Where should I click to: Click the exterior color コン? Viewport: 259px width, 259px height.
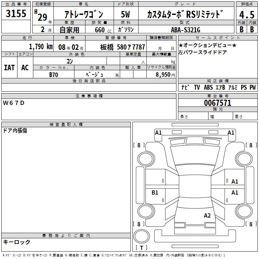point(70,61)
